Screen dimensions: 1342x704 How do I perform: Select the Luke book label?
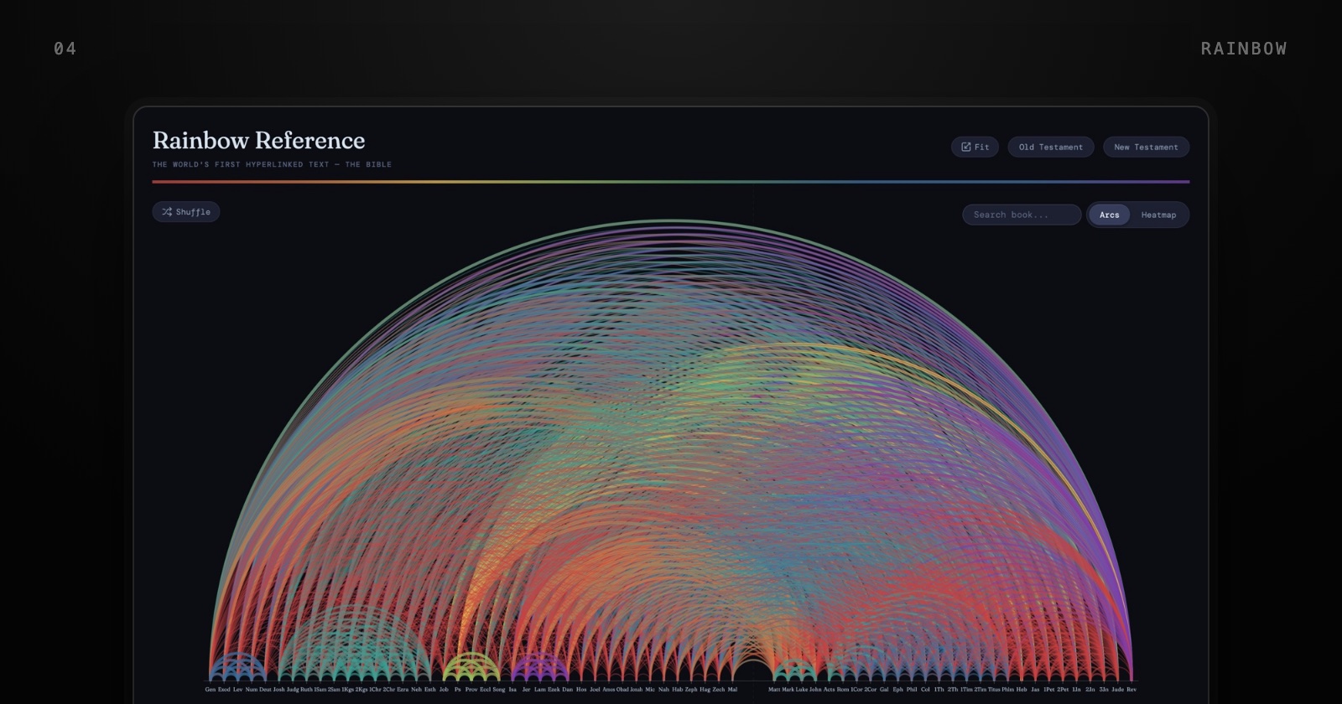click(x=802, y=690)
